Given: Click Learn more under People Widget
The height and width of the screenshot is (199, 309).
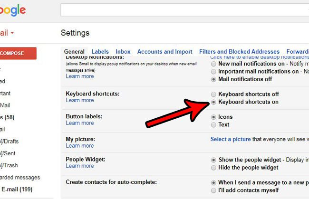Looking at the screenshot, I should coord(80,166).
